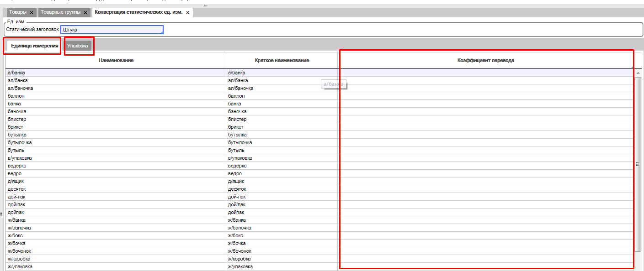This screenshot has width=644, height=271.
Task: Select the Единица измерения sub-tab
Action: click(35, 46)
